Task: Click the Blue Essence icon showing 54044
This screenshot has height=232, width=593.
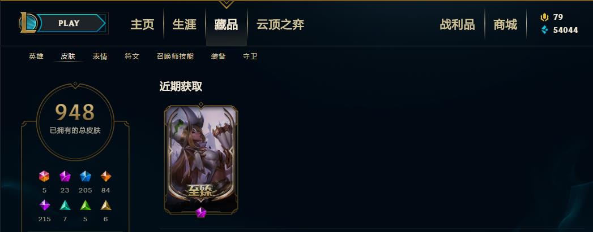Action: pos(545,30)
